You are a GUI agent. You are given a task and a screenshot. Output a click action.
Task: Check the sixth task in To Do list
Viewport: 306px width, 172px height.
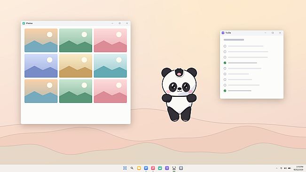(225, 74)
